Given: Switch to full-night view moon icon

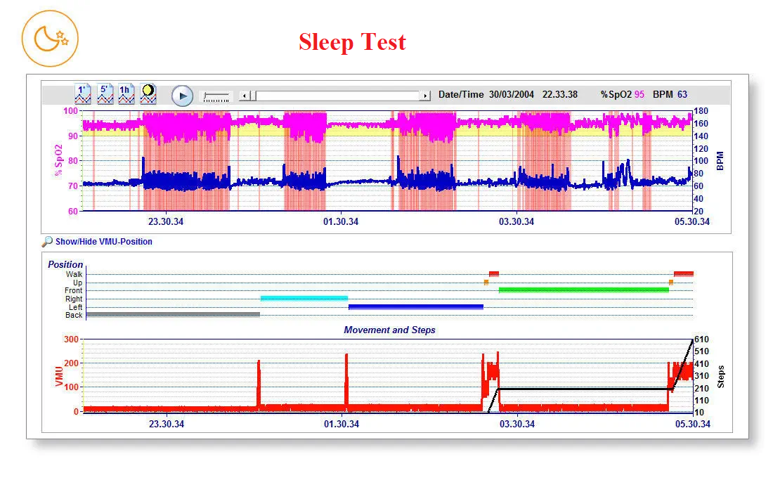Looking at the screenshot, I should (x=148, y=94).
